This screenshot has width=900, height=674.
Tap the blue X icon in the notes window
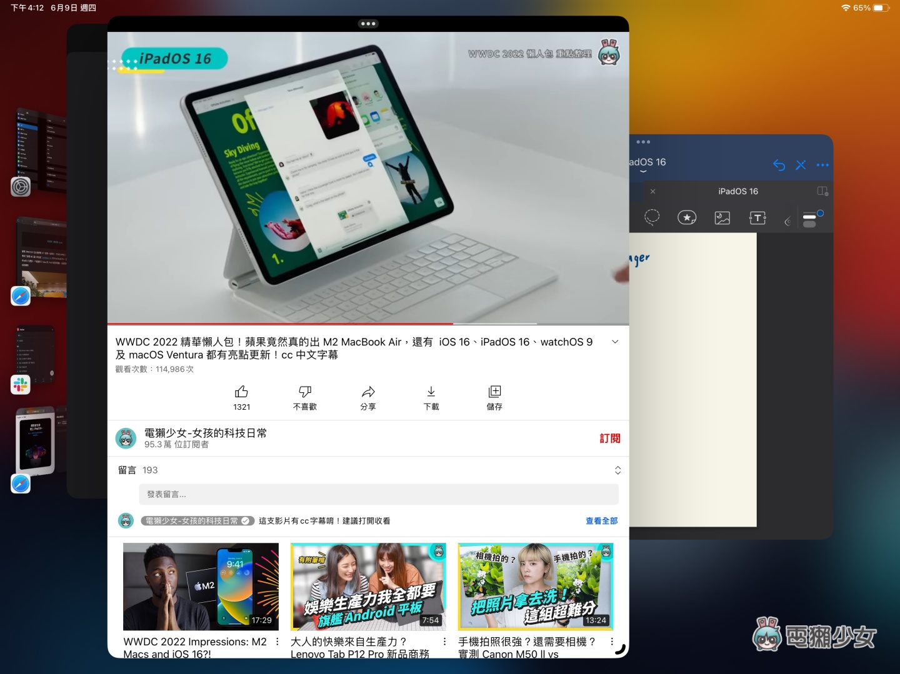coord(801,165)
